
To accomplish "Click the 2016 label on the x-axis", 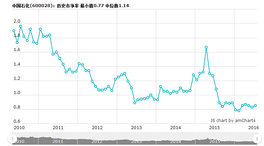I will [x=254, y=127].
